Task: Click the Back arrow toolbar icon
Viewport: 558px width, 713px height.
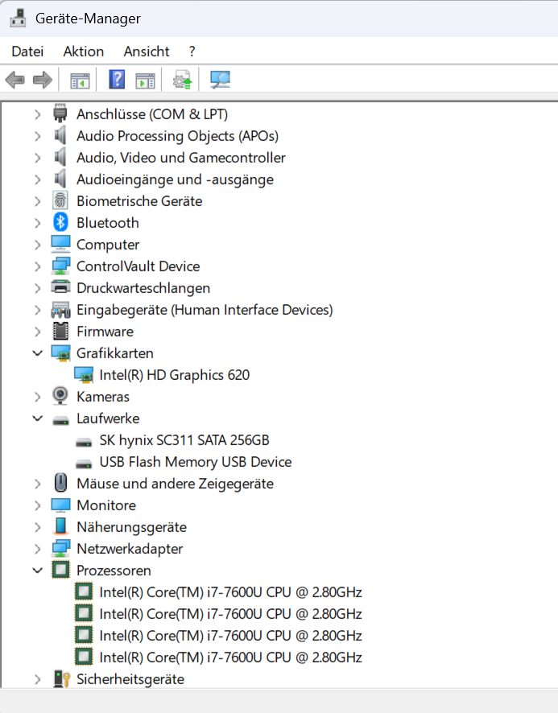Action: 15,80
